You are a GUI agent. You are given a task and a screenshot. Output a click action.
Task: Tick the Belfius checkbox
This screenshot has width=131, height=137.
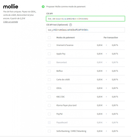tap(49, 71)
